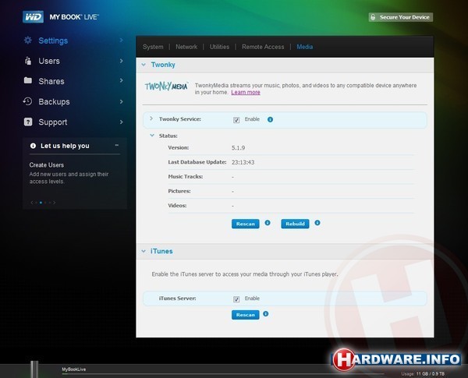Screen dimensions: 468x378
Task: Open the Remote Access tab
Action: (263, 47)
